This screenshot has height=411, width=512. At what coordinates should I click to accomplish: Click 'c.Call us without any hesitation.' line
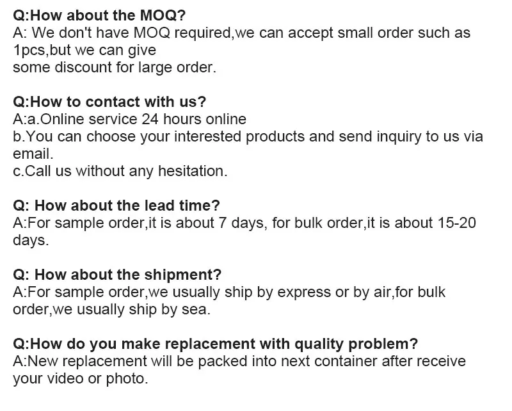[x=120, y=171]
